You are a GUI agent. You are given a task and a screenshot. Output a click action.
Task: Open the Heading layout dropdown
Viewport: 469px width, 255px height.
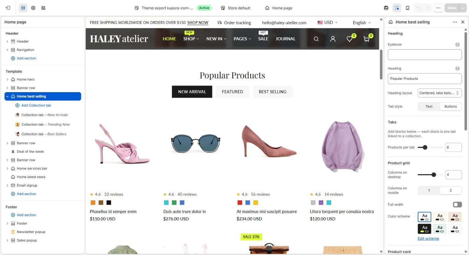tap(440, 93)
